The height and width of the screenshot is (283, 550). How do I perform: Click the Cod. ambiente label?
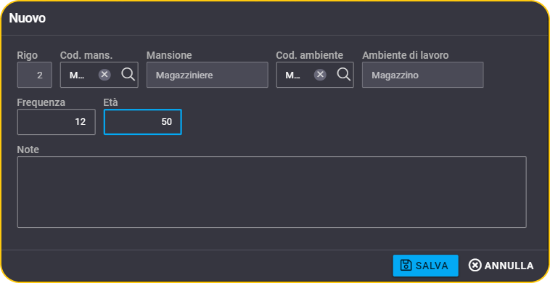[x=309, y=55]
